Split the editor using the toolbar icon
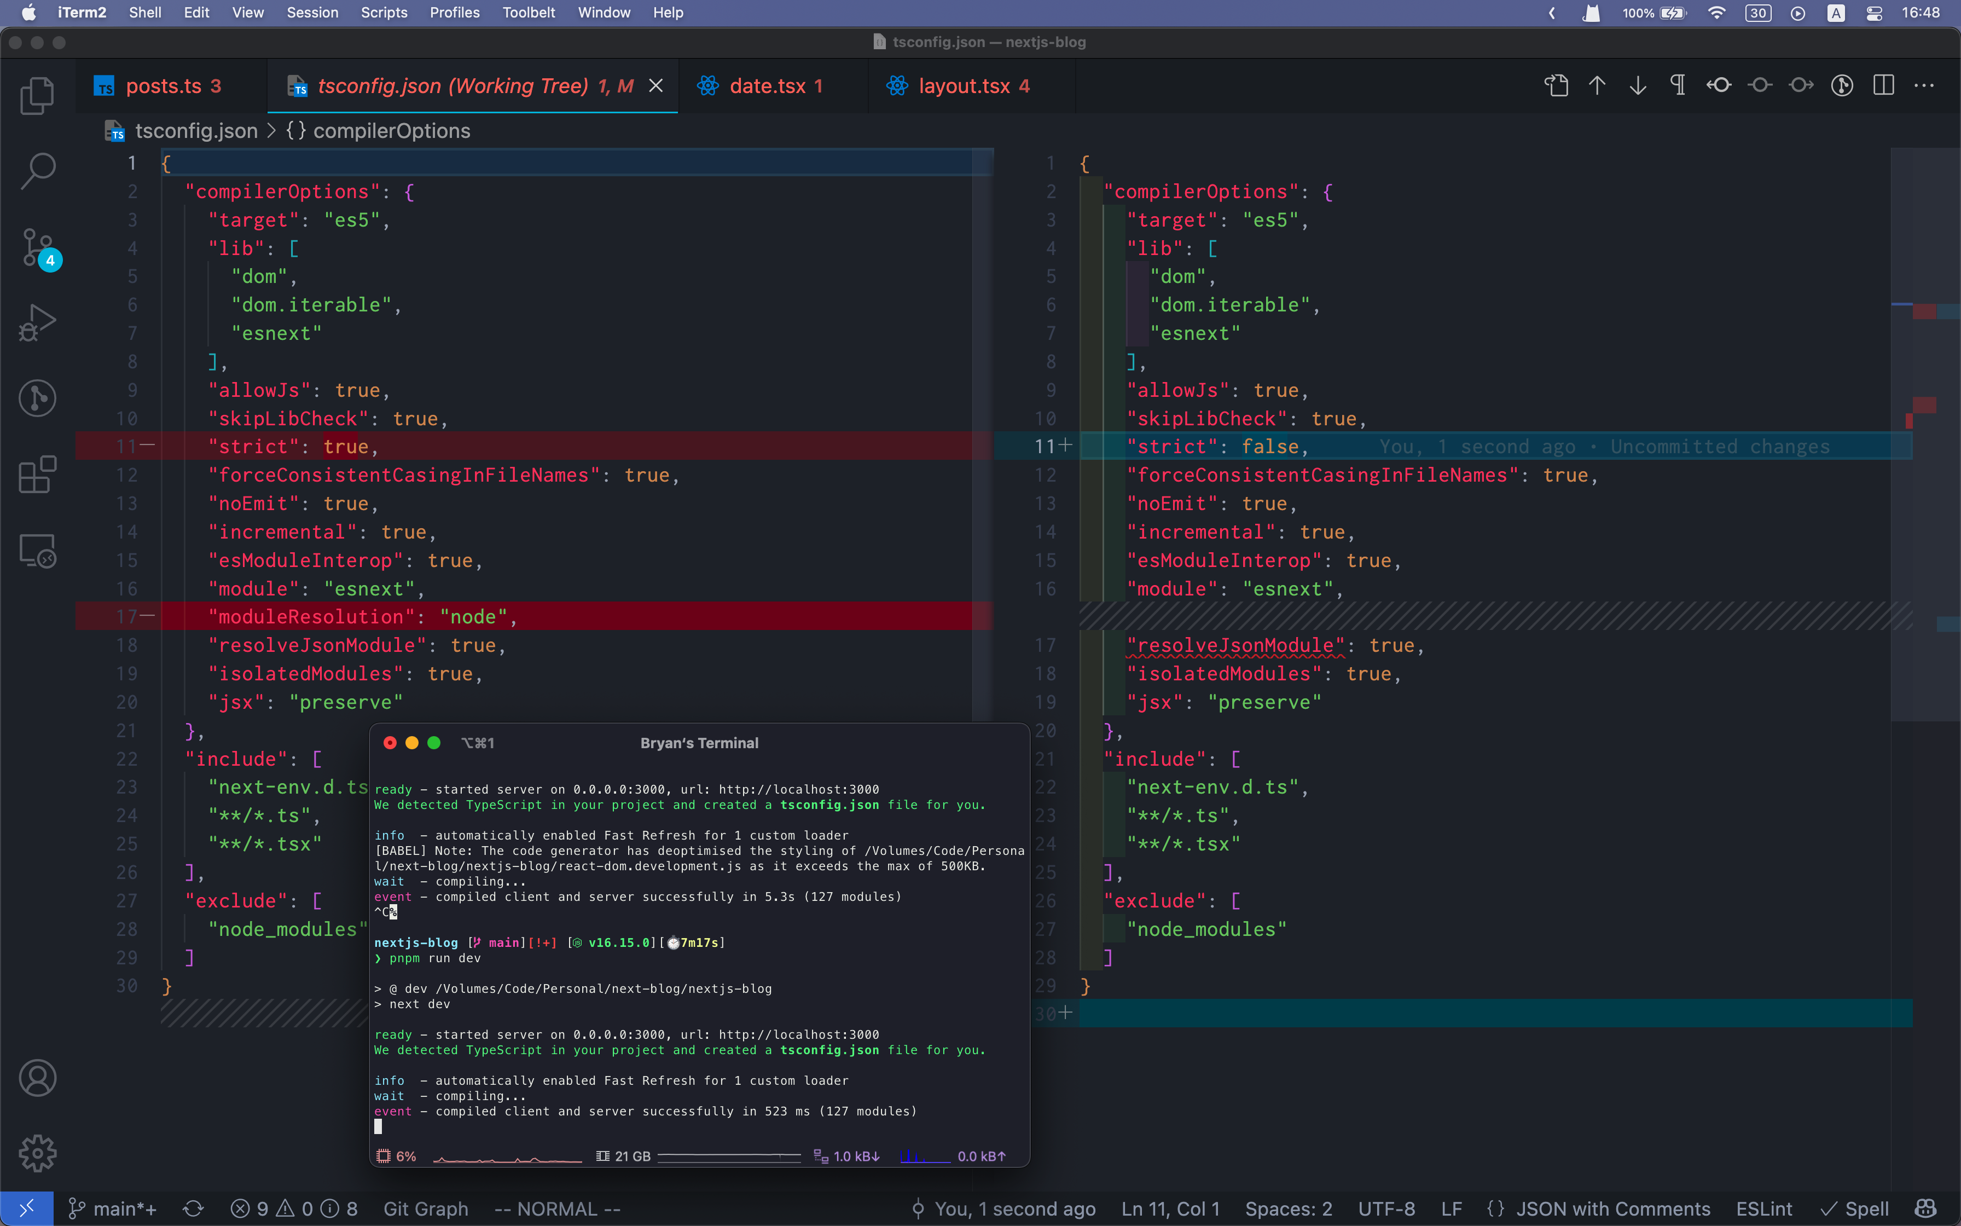Screen dimensions: 1961x1226 coord(1883,85)
